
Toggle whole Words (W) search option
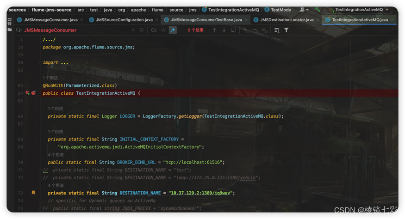point(163,30)
